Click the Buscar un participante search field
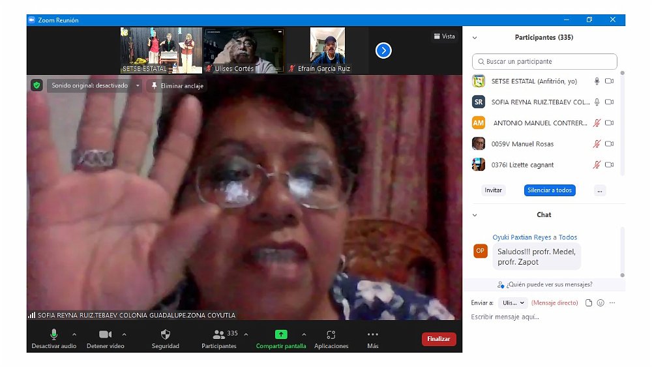Screen dimensions: 652x367 pos(544,61)
